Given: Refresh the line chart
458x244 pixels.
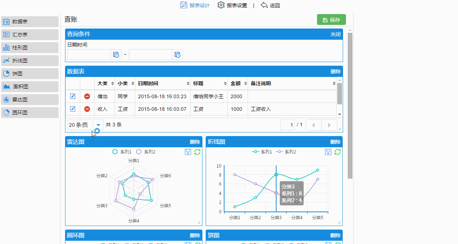Looking at the screenshot, I should coord(338,152).
